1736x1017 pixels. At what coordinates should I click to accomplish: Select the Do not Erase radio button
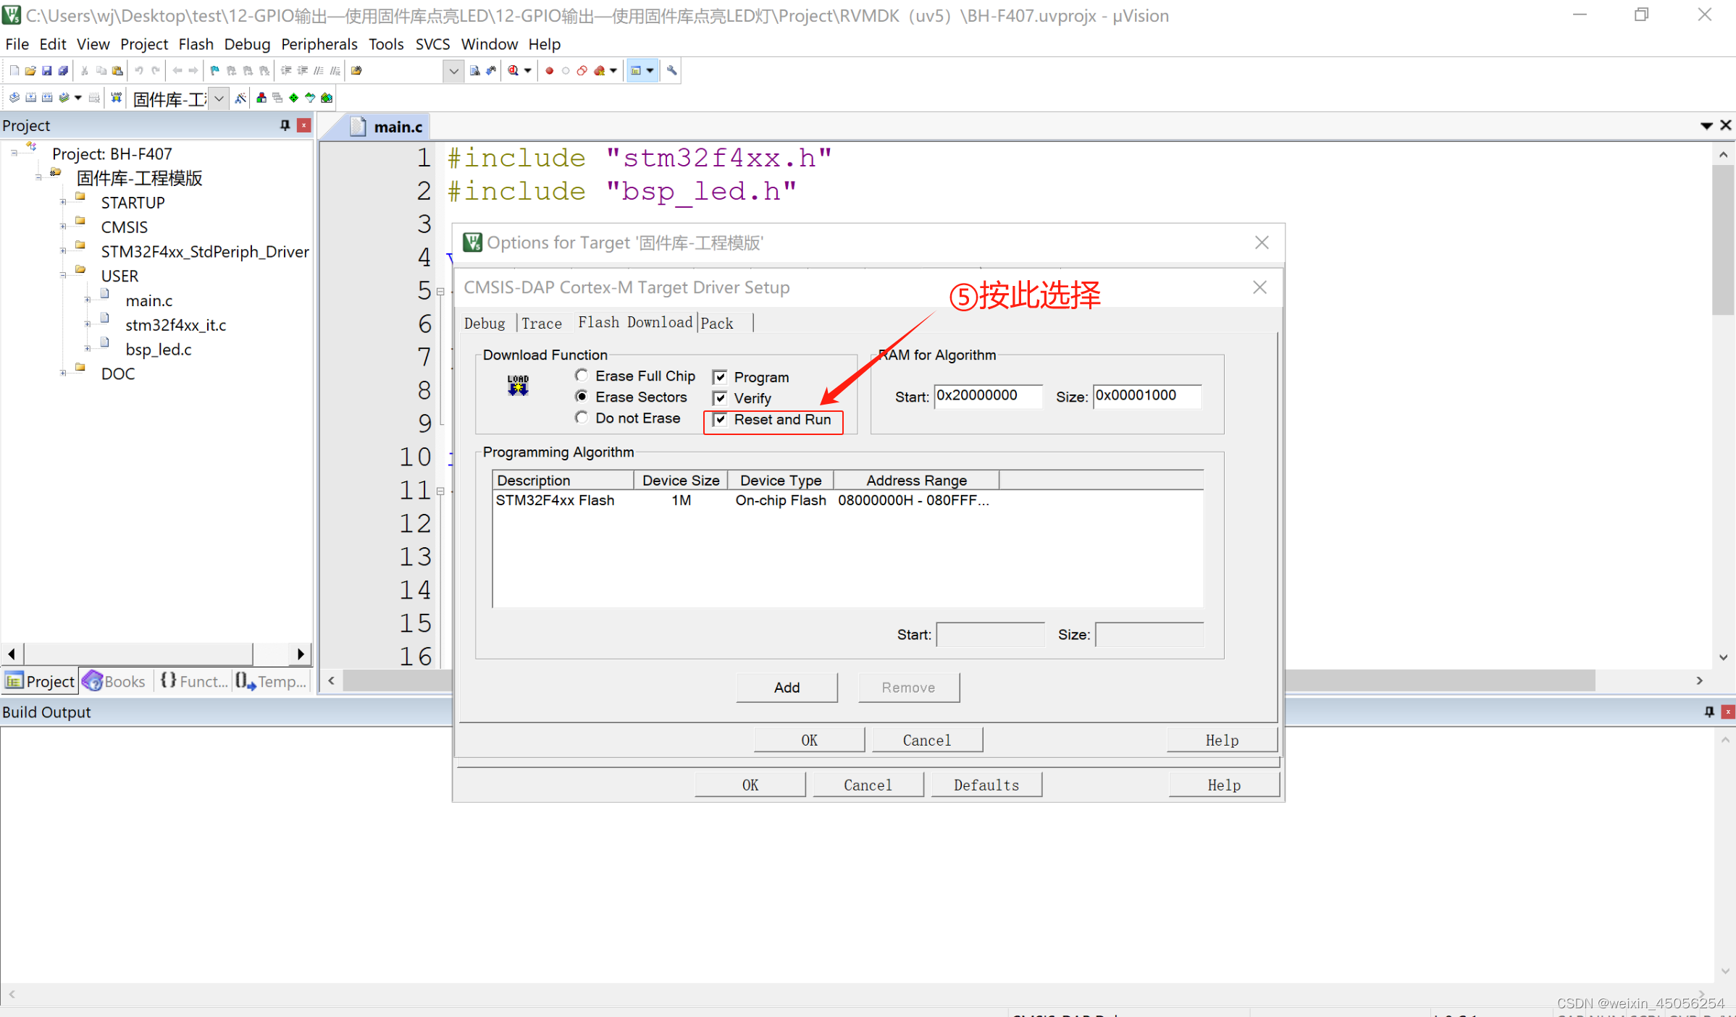click(581, 418)
